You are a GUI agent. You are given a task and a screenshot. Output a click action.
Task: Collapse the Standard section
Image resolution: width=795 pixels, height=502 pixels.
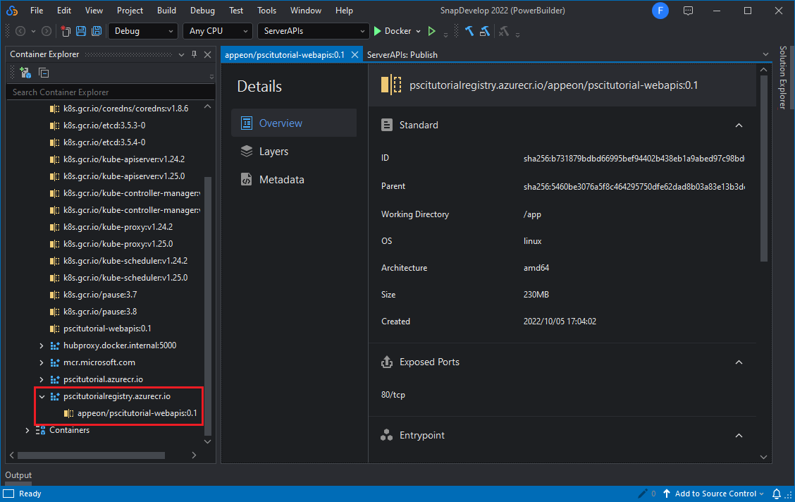(x=739, y=125)
